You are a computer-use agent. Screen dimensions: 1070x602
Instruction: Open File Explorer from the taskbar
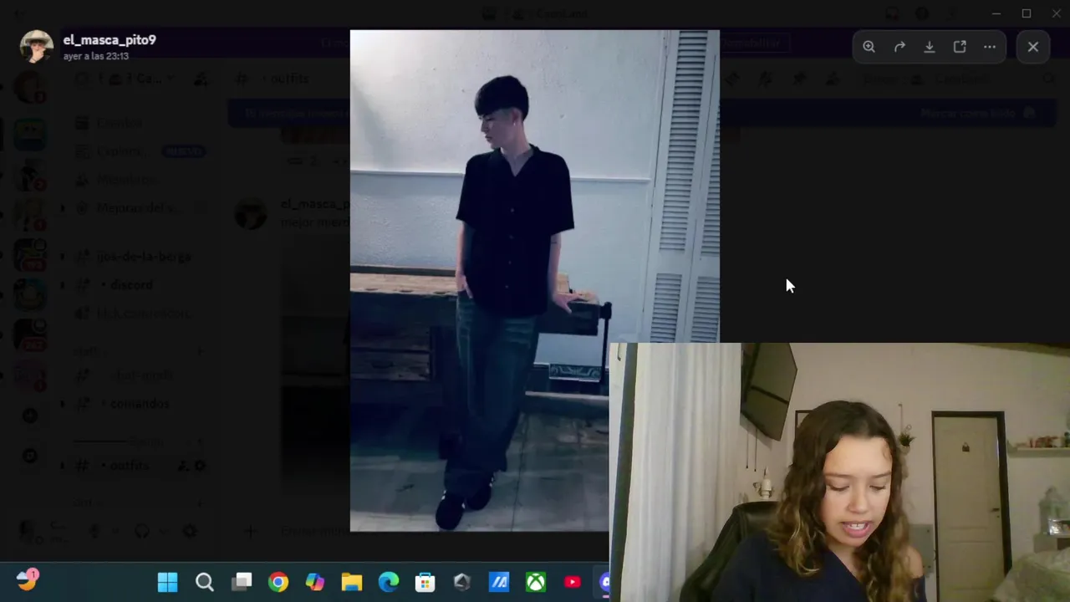(352, 582)
